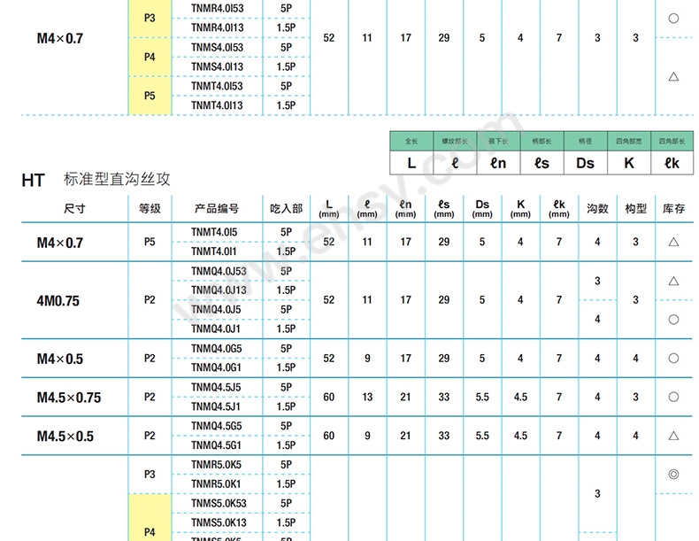Click the triangle stock symbol in the TNMT4.0I5 row
Viewport: 699px width, 541px height.
click(673, 242)
